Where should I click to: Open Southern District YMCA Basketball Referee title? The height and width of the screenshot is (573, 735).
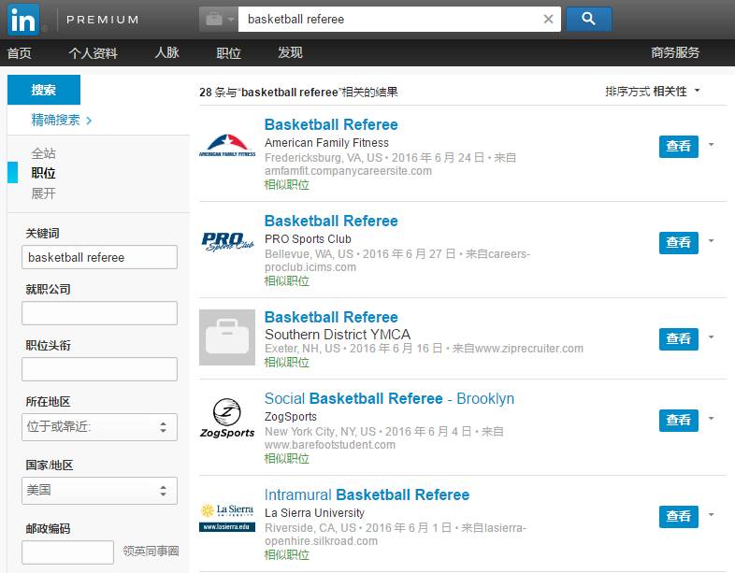tap(331, 317)
